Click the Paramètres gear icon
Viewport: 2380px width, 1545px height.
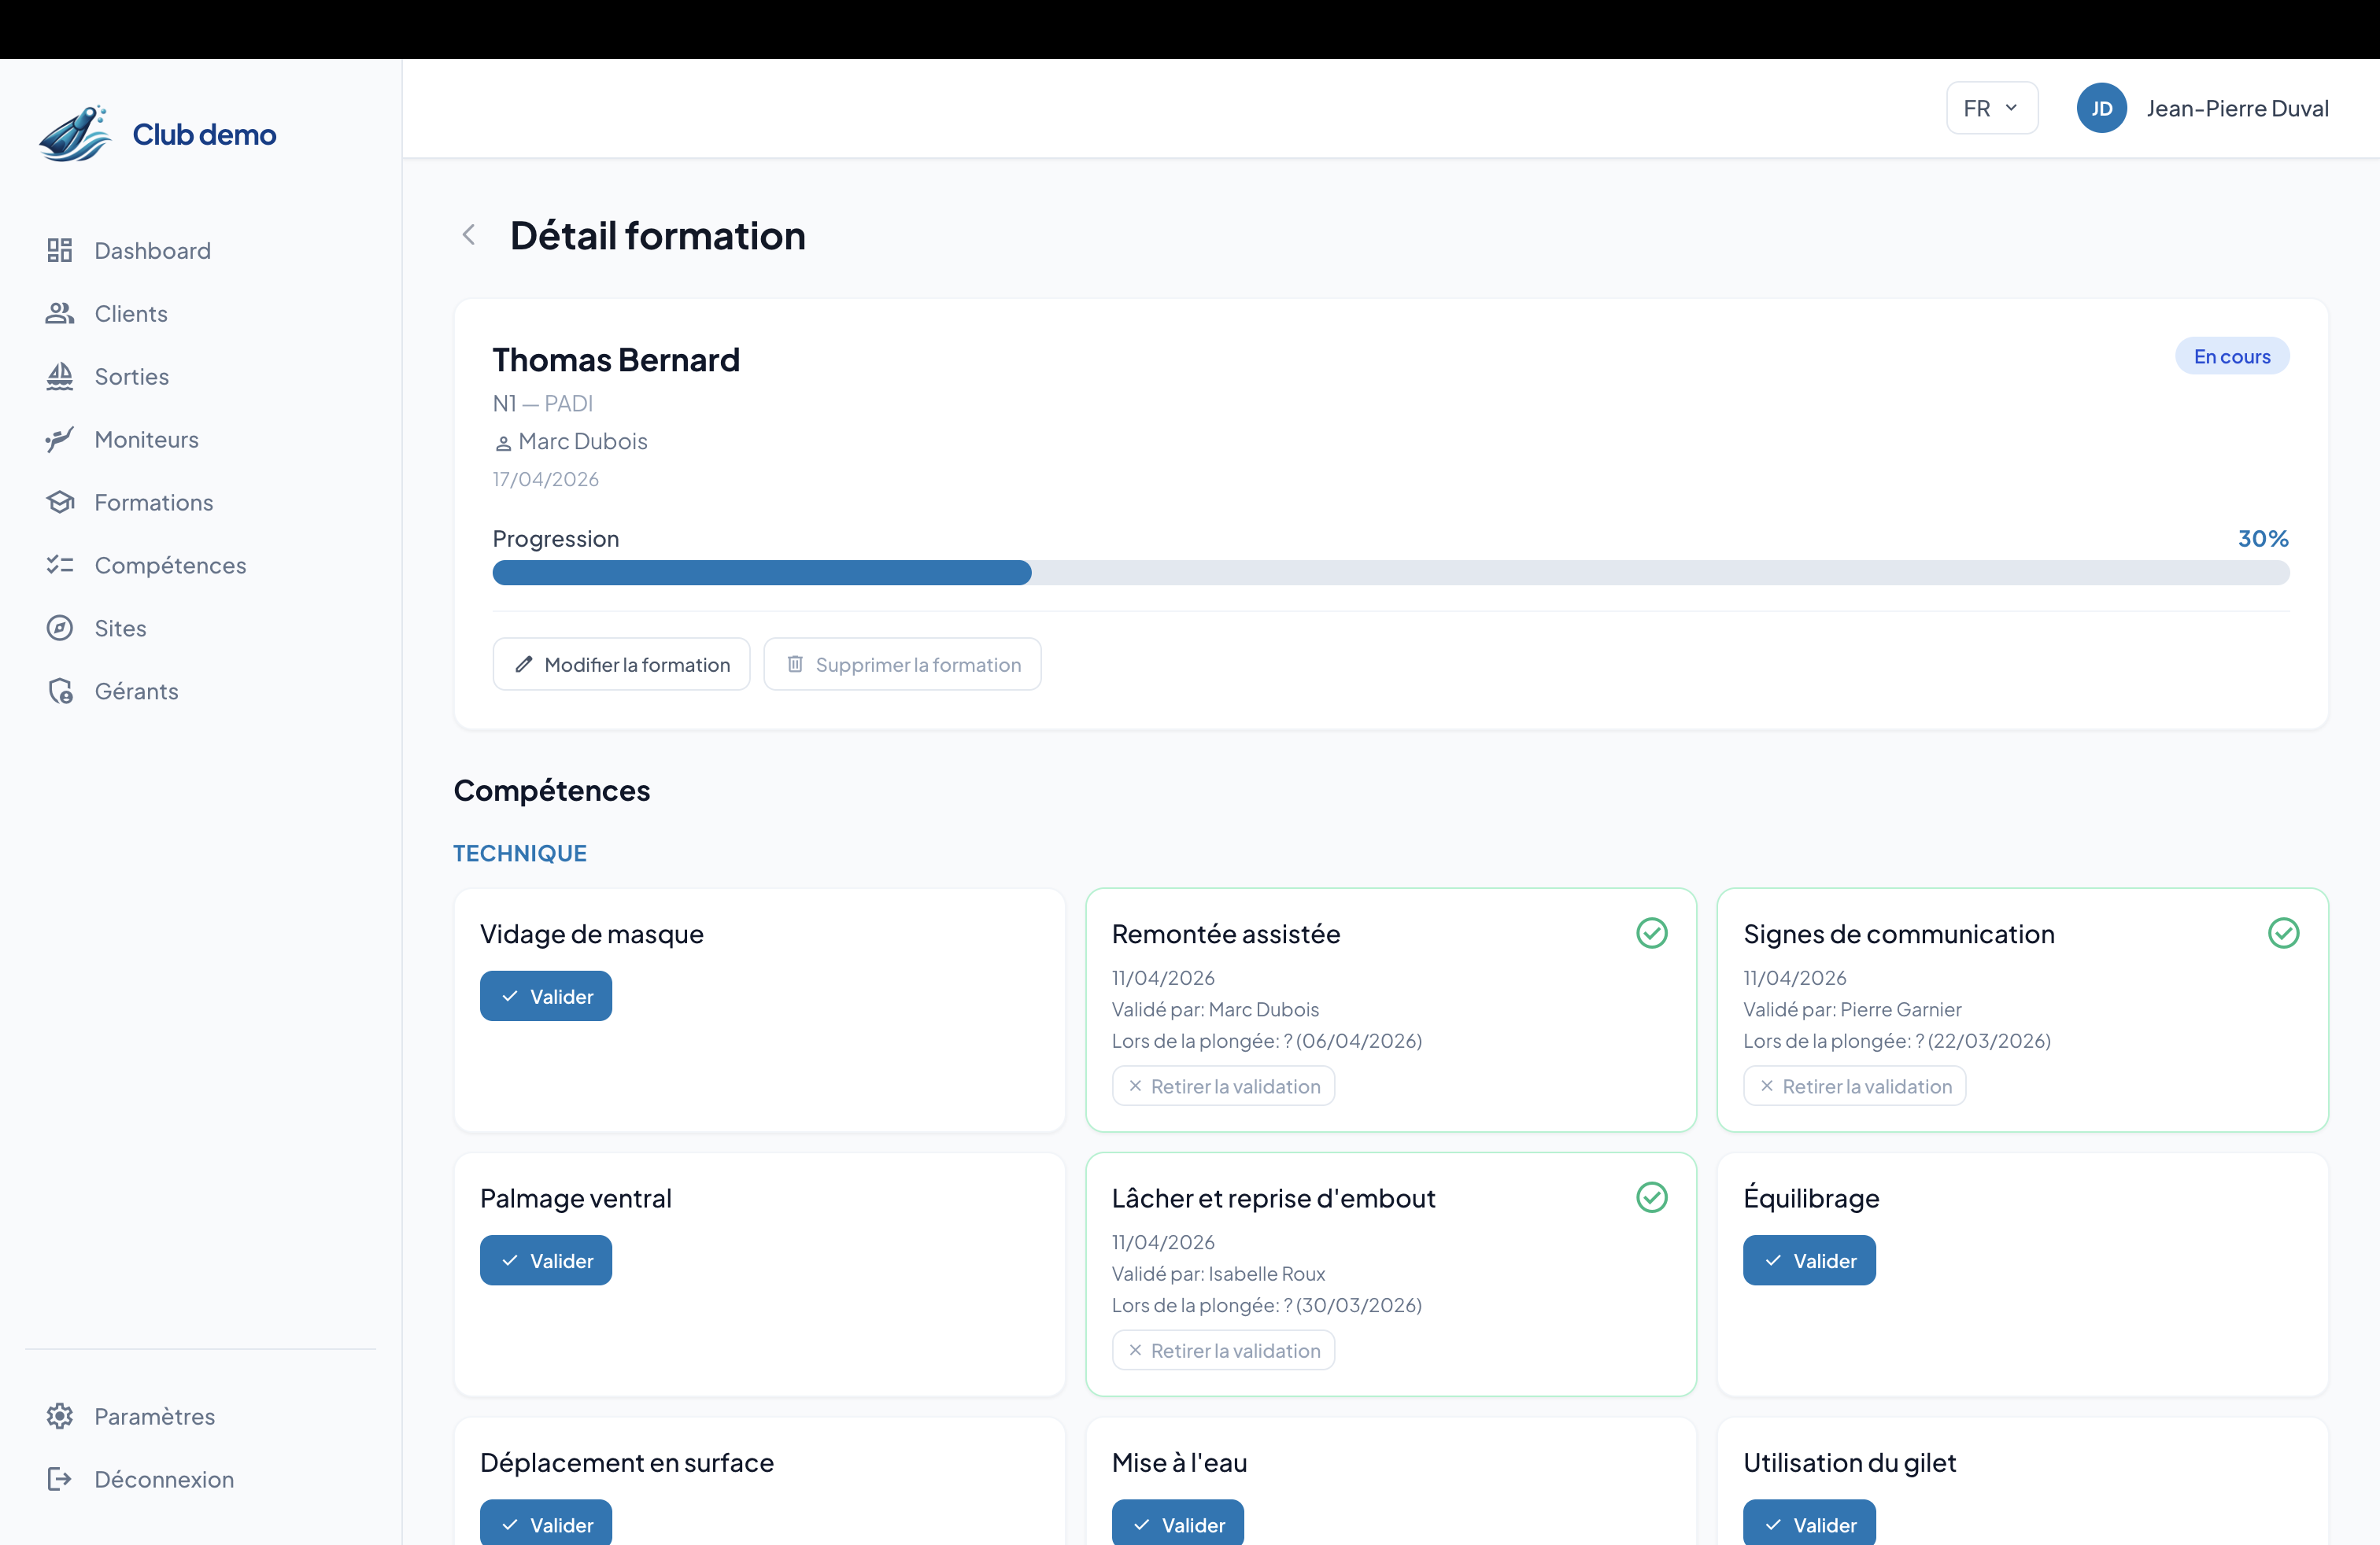pyautogui.click(x=60, y=1416)
